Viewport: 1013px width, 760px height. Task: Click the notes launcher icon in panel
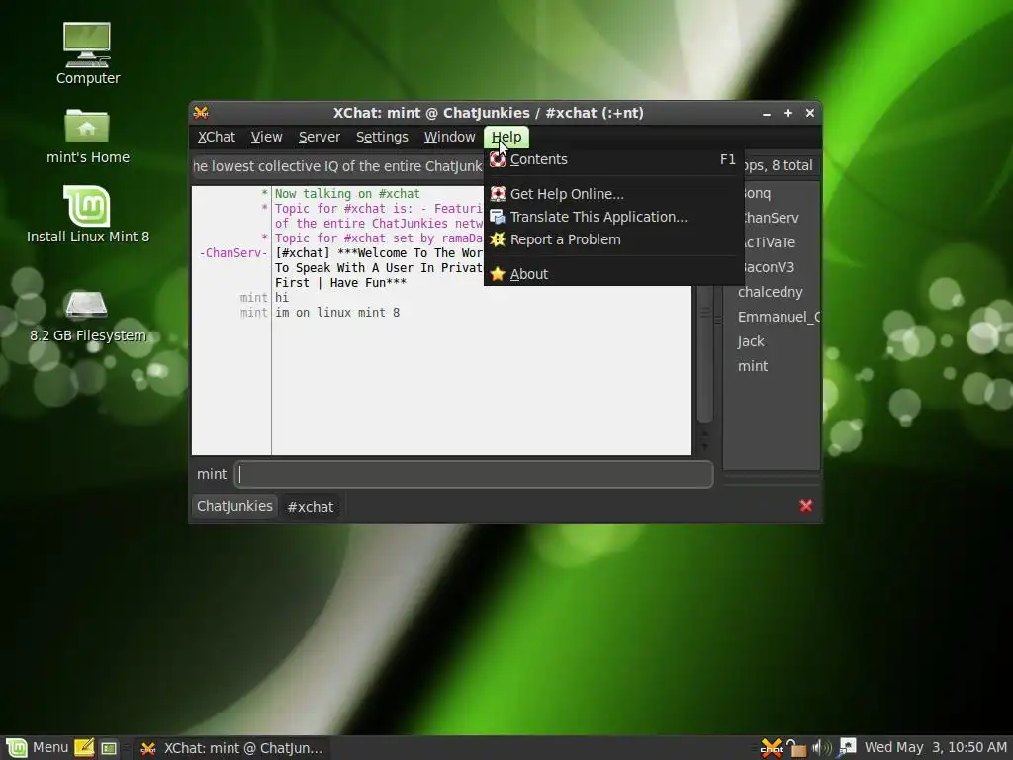[85, 748]
